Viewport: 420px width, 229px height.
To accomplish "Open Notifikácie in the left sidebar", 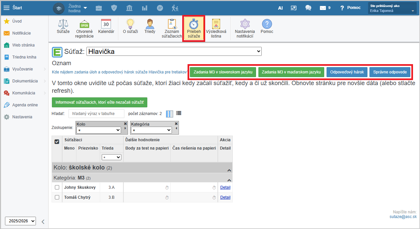I will point(21,33).
